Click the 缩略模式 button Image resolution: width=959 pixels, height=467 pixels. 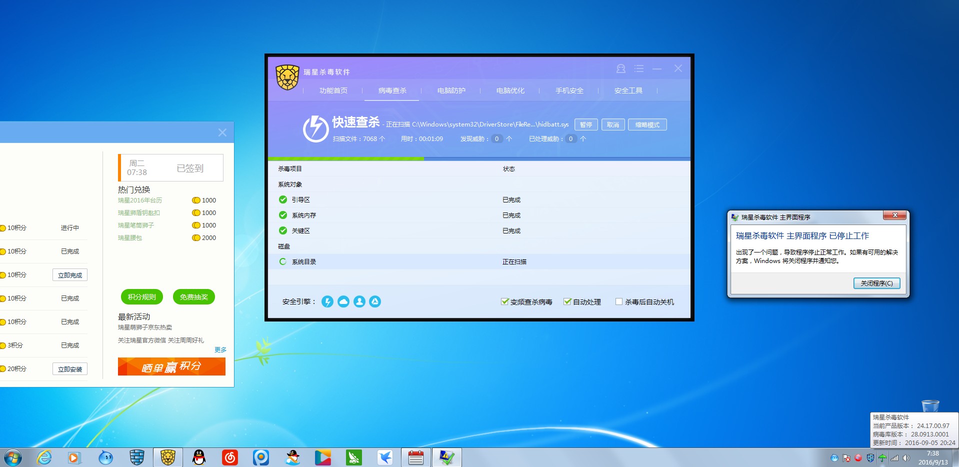click(x=647, y=124)
